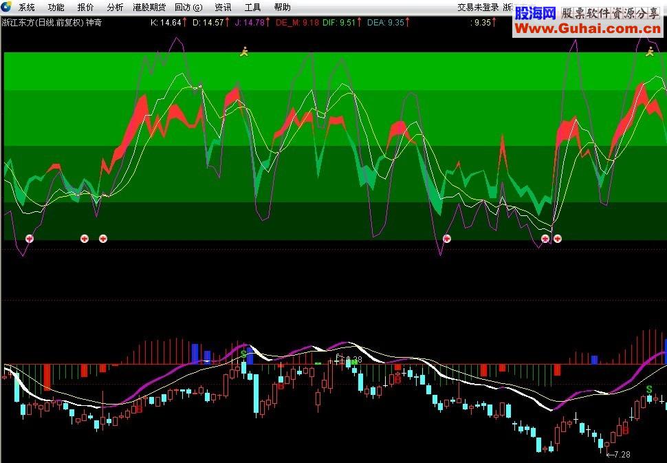
Task: Open the 港股期货 menu
Action: click(x=149, y=8)
